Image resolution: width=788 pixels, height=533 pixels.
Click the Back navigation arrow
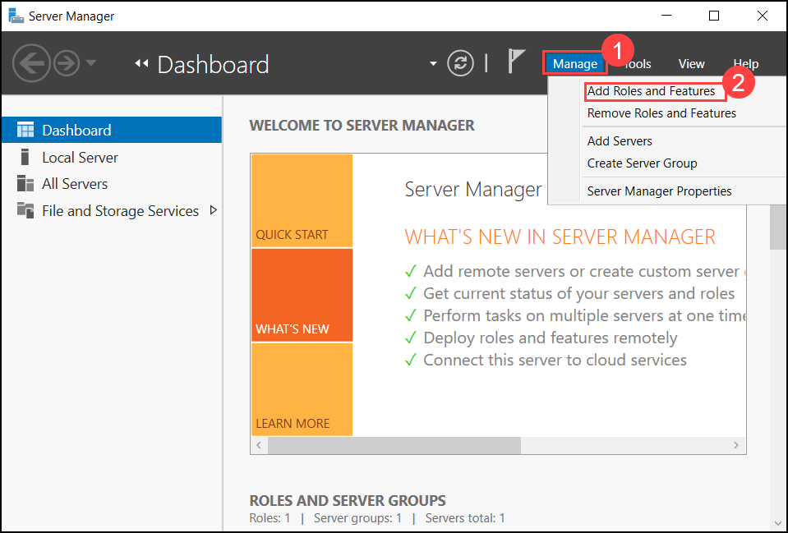(x=31, y=63)
